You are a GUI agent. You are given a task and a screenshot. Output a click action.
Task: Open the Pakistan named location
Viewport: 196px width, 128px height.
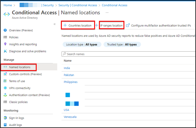pos(69,75)
